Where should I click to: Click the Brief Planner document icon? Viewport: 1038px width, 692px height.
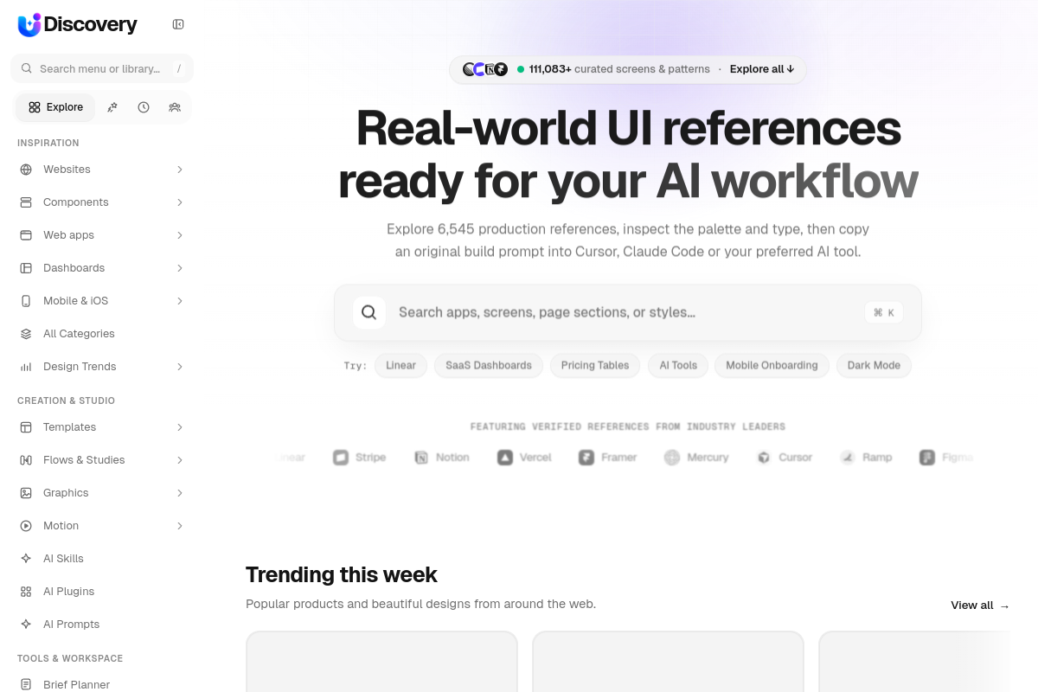click(x=26, y=685)
